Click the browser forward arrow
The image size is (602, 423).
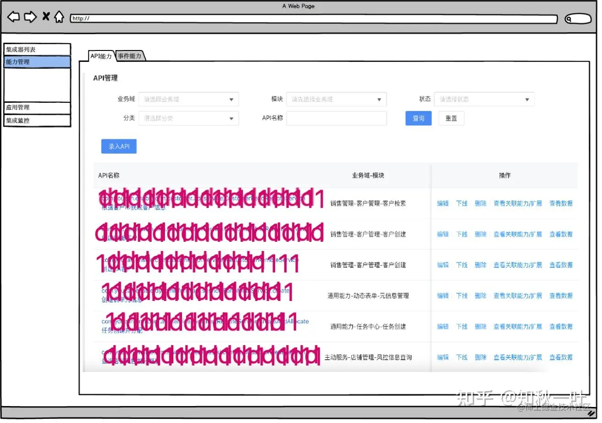30,17
